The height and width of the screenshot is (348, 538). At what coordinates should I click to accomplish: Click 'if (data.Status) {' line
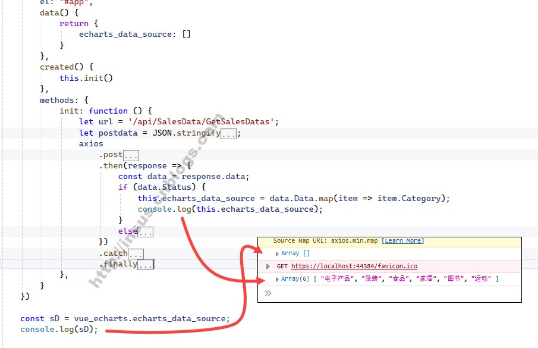(x=162, y=187)
